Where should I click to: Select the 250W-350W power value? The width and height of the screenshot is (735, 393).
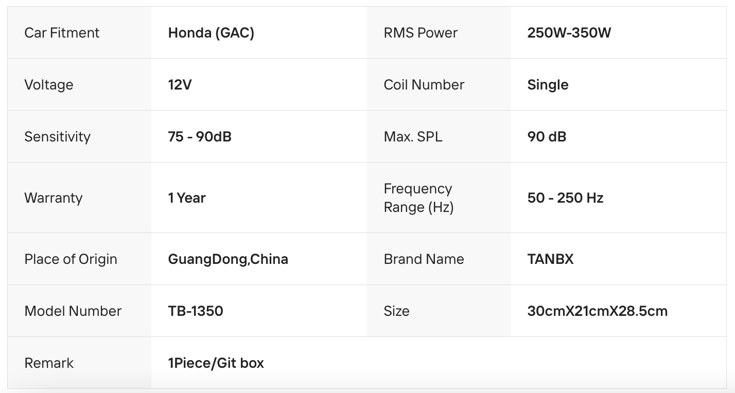pyautogui.click(x=569, y=33)
